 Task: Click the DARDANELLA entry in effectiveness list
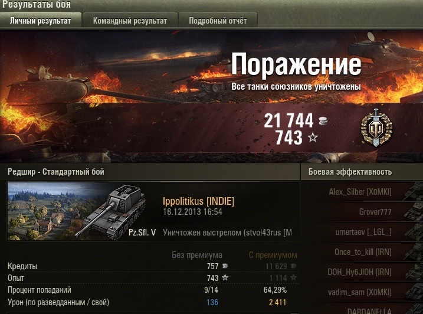coord(369,310)
